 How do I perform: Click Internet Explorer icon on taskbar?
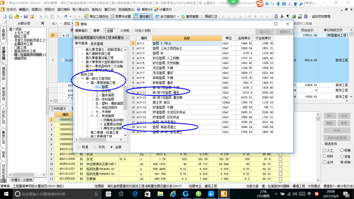173,194
